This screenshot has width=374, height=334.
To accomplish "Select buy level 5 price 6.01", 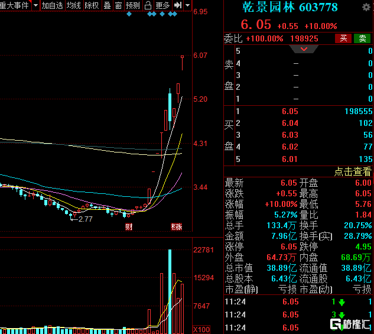I will [290, 159].
